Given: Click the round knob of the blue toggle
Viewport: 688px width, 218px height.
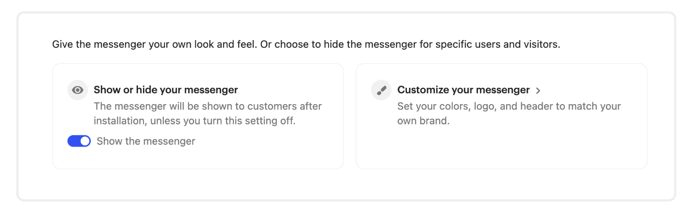Looking at the screenshot, I should (85, 141).
